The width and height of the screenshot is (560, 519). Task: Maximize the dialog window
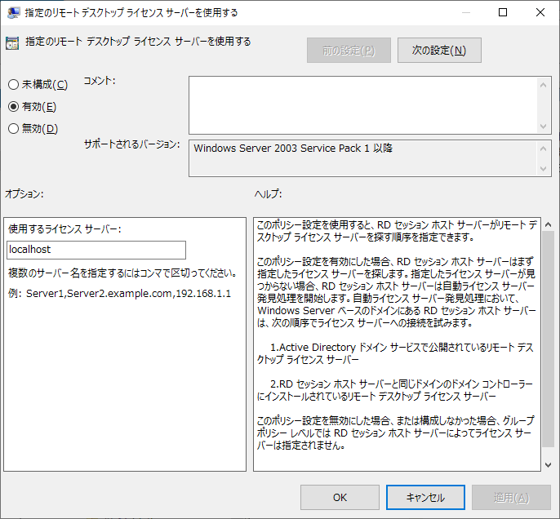click(x=503, y=12)
